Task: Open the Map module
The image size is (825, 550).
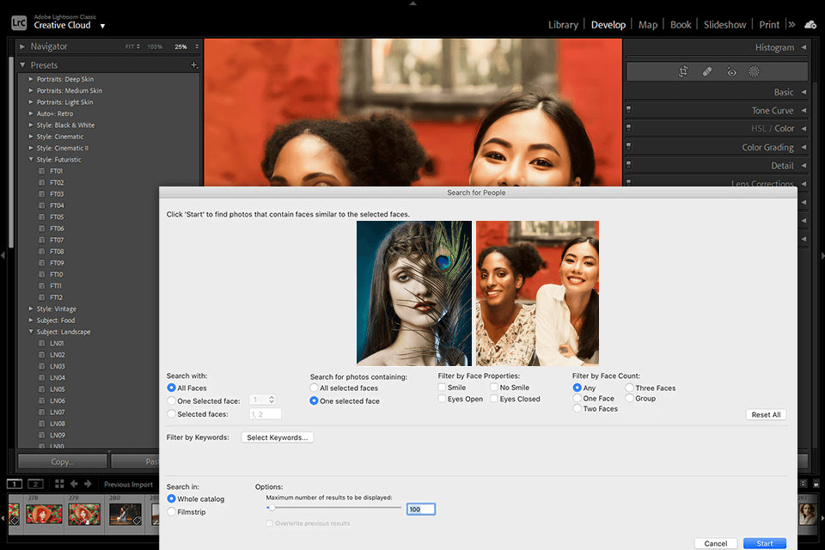Action: [648, 25]
